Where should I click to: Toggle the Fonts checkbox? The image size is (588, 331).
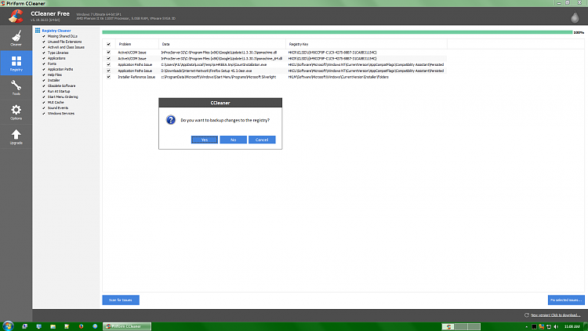[44, 64]
